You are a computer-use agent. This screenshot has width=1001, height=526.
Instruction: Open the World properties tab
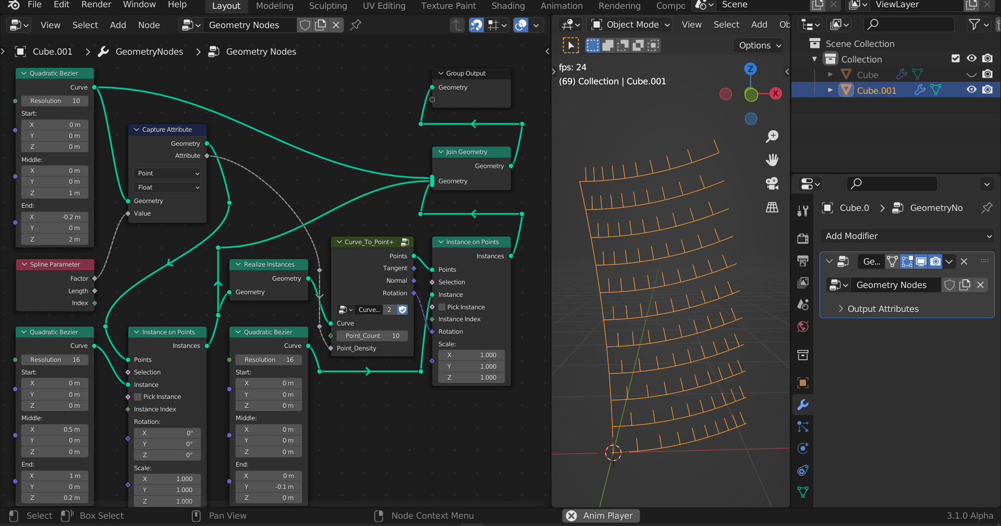click(x=803, y=327)
